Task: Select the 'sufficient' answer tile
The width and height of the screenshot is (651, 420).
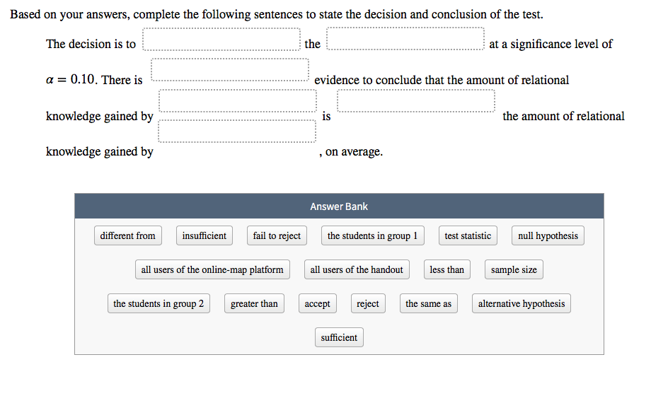Action: coord(339,338)
